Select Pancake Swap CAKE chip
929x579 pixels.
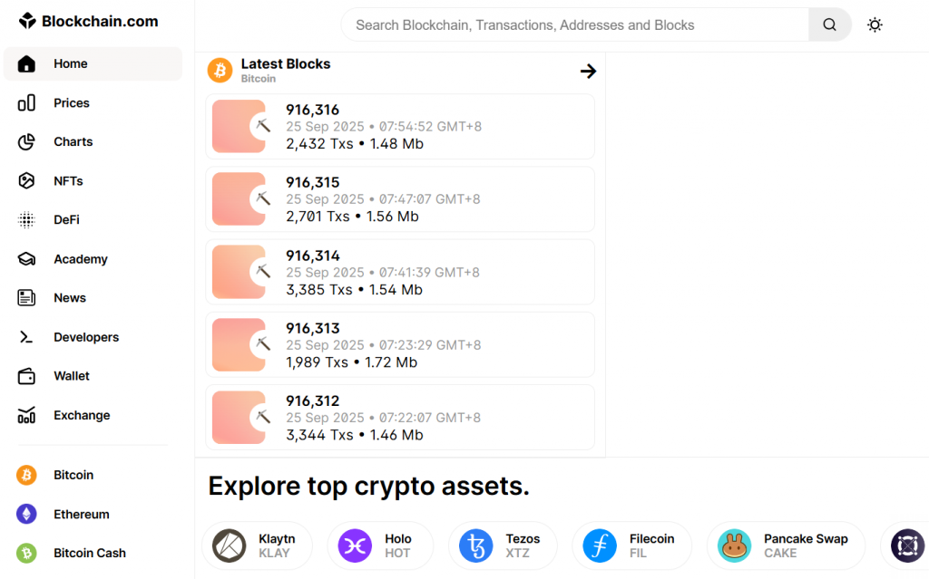pos(785,545)
